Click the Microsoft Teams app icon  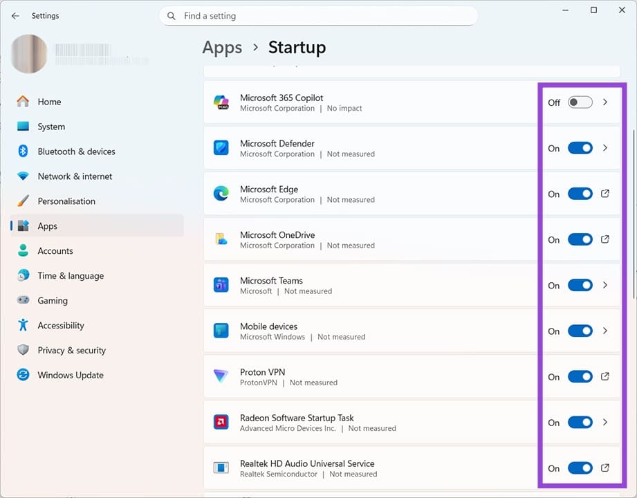coord(221,285)
